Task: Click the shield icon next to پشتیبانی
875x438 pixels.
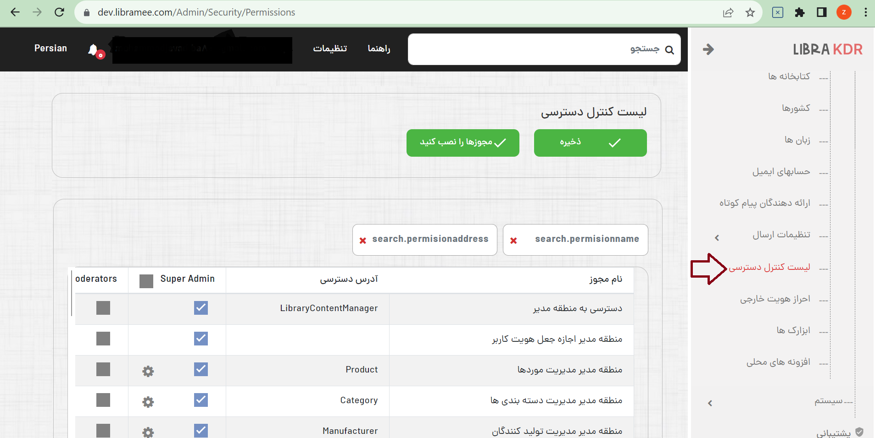Action: pos(859,431)
